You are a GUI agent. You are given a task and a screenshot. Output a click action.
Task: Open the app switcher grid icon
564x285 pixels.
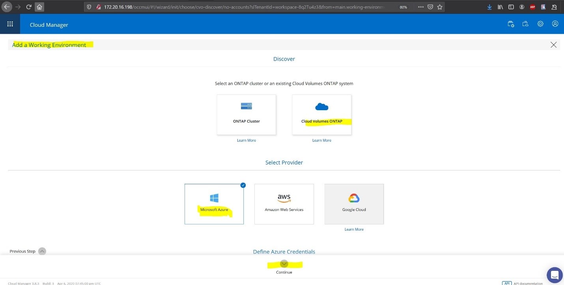(10, 24)
